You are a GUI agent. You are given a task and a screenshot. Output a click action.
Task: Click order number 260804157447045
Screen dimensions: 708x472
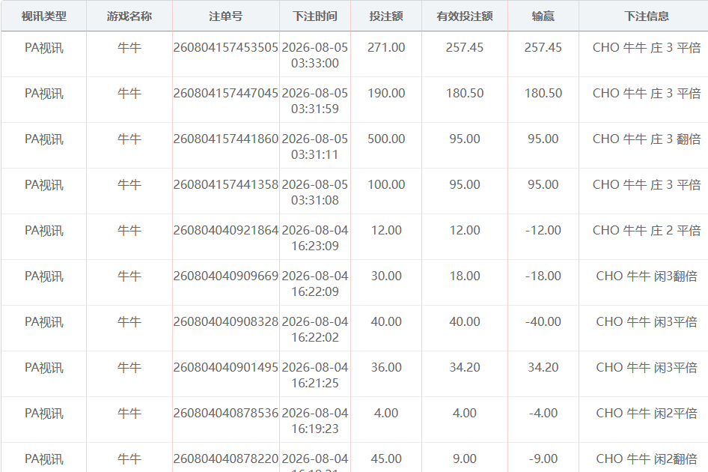226,93
